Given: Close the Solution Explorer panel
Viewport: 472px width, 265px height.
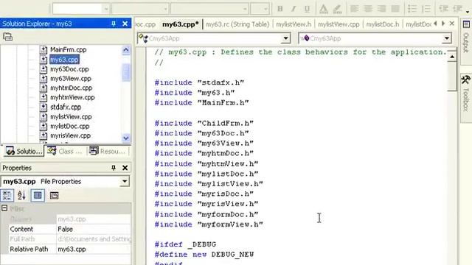Looking at the screenshot, I should [125, 24].
